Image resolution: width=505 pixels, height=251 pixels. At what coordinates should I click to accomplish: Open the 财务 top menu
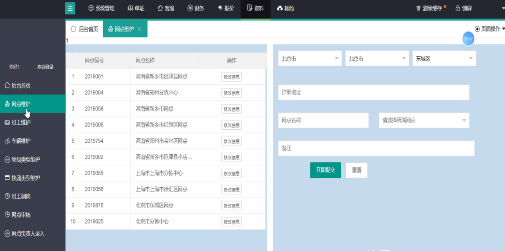[196, 8]
